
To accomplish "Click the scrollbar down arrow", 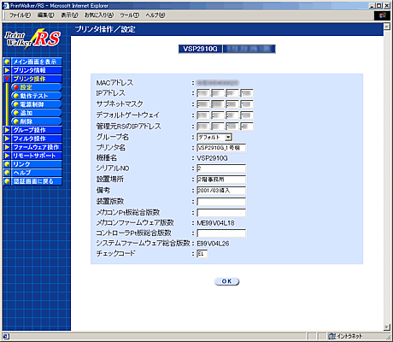I will tap(386, 327).
